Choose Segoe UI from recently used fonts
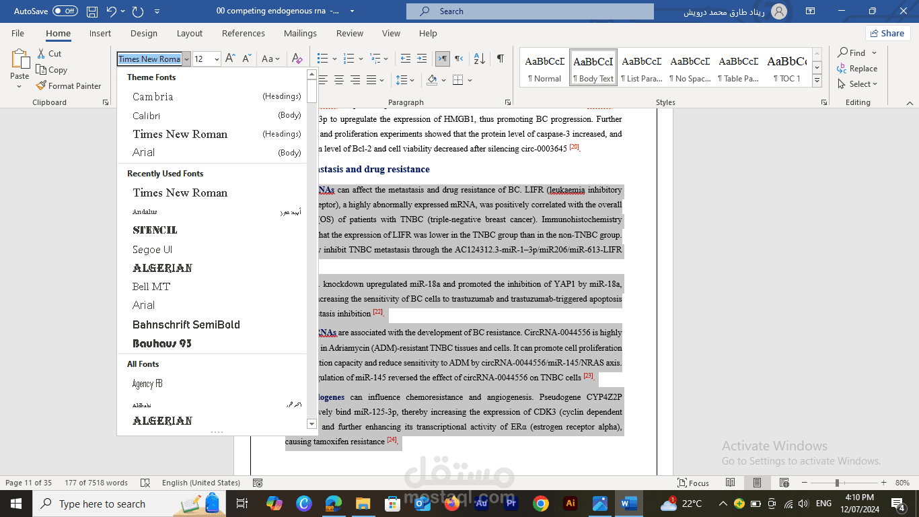Viewport: 919px width, 517px height. tap(212, 249)
